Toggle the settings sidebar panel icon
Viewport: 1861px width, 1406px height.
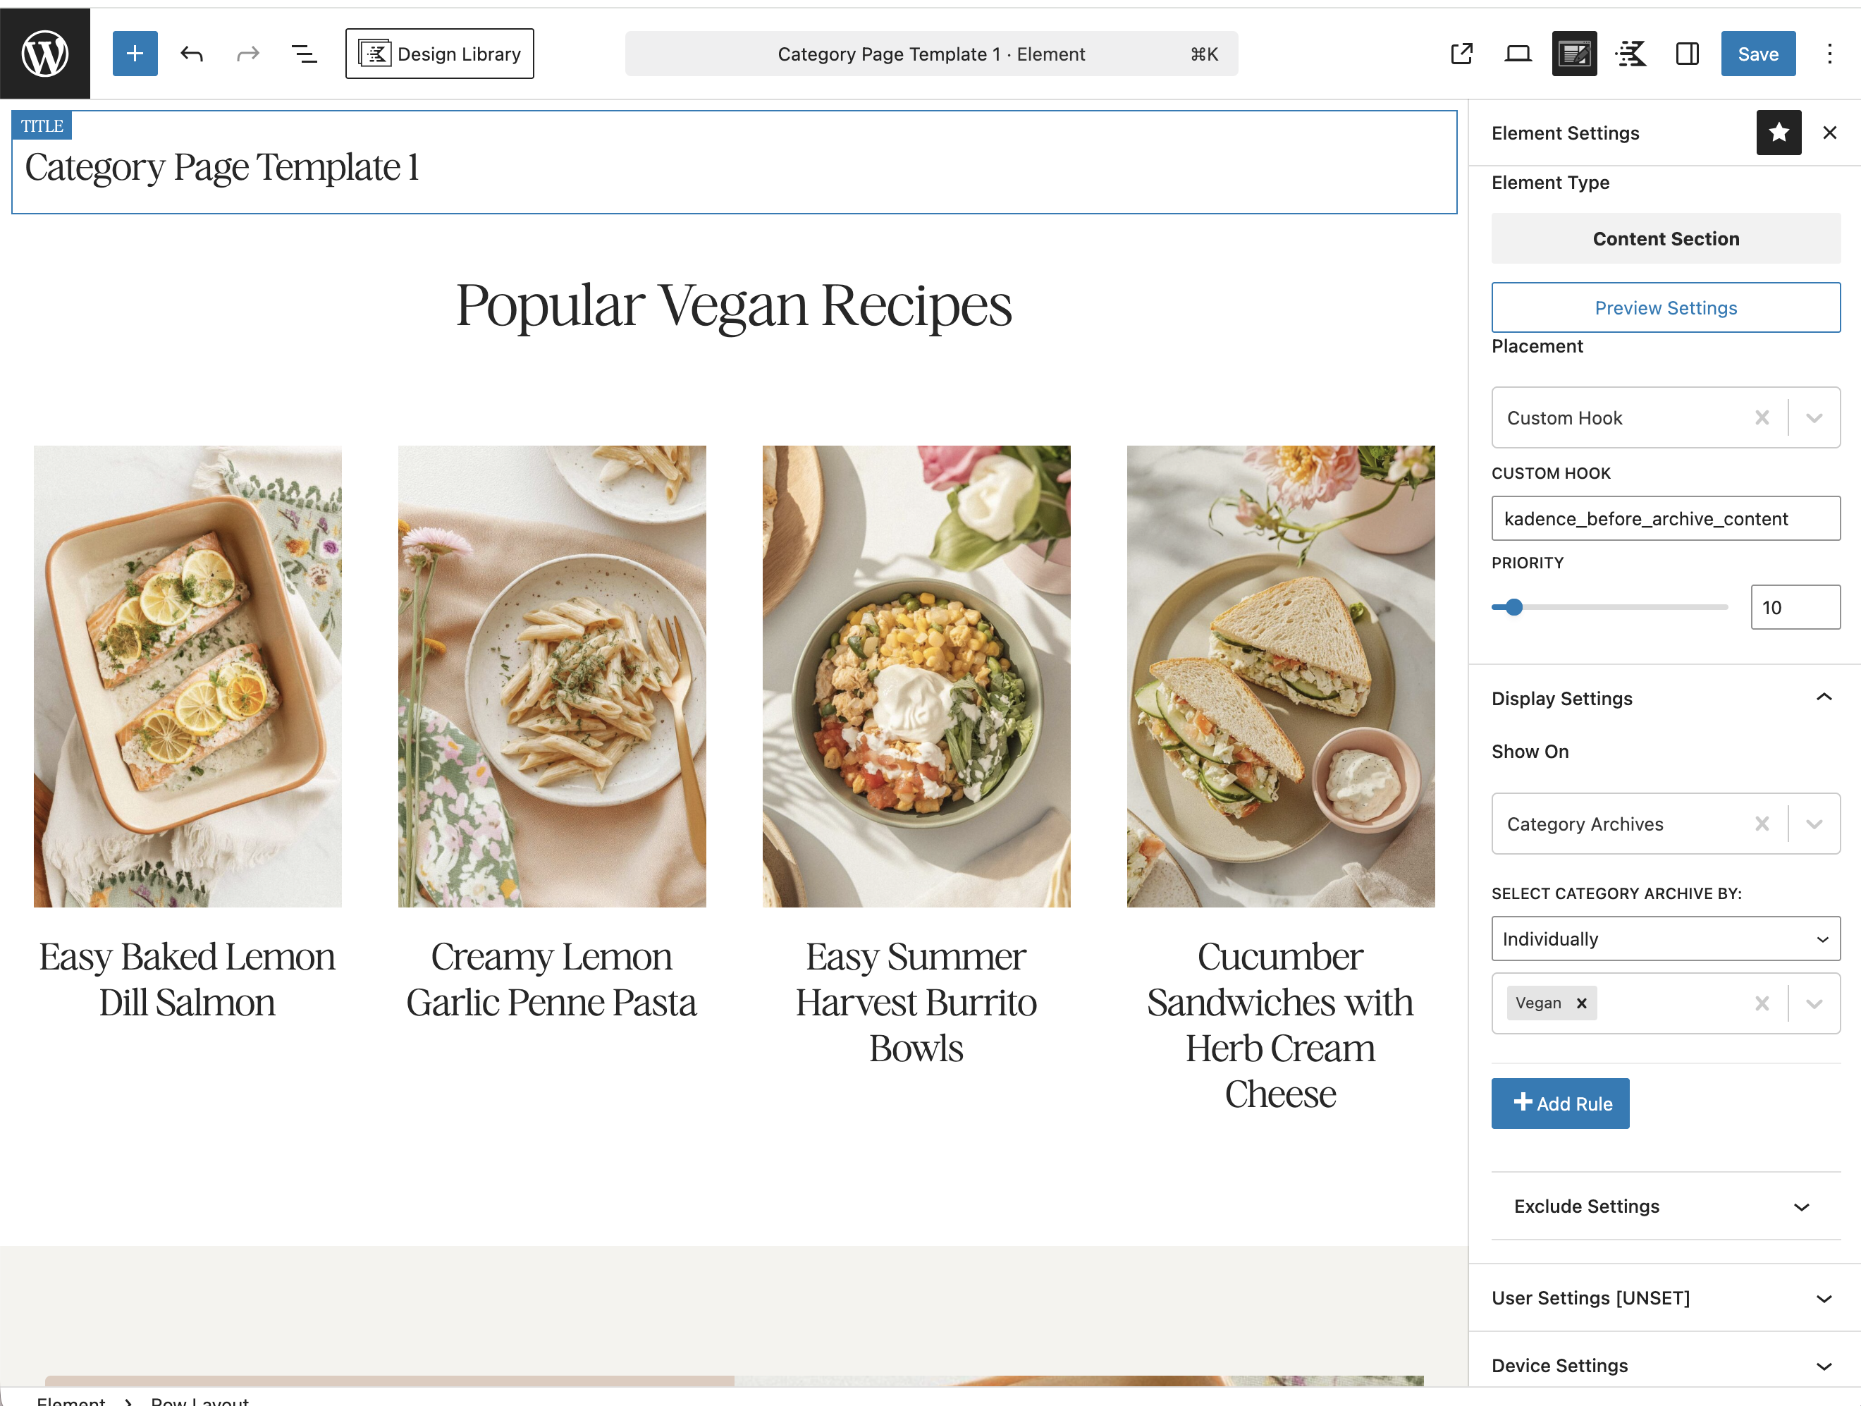tap(1687, 54)
